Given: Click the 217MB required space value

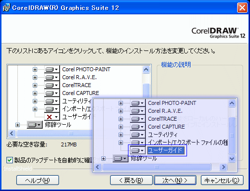Looking at the screenshot, I should coord(69,144).
